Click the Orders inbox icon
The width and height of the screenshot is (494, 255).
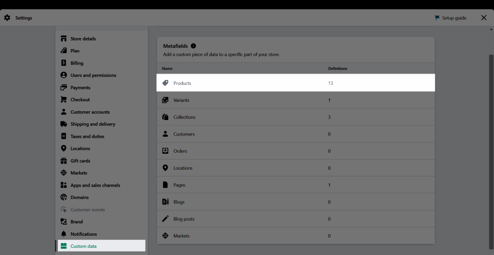[165, 151]
